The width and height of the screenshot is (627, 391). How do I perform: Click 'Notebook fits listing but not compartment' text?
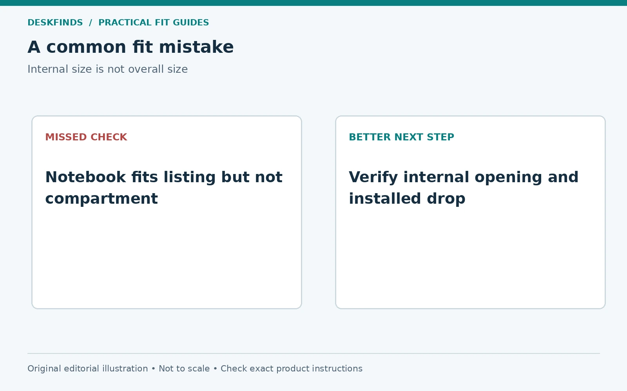164,188
